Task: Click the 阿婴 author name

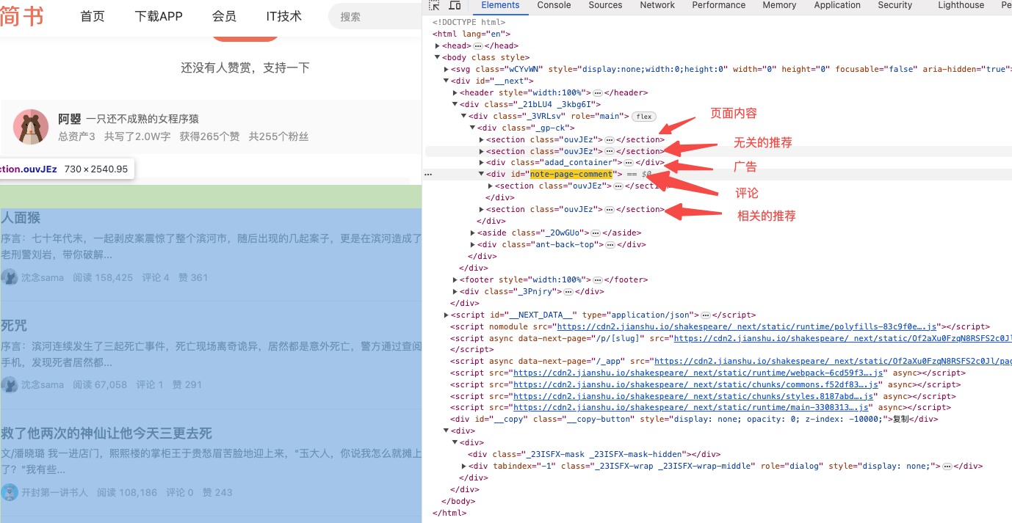Action: [69, 119]
